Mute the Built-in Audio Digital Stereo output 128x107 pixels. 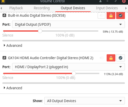tap(101, 15)
